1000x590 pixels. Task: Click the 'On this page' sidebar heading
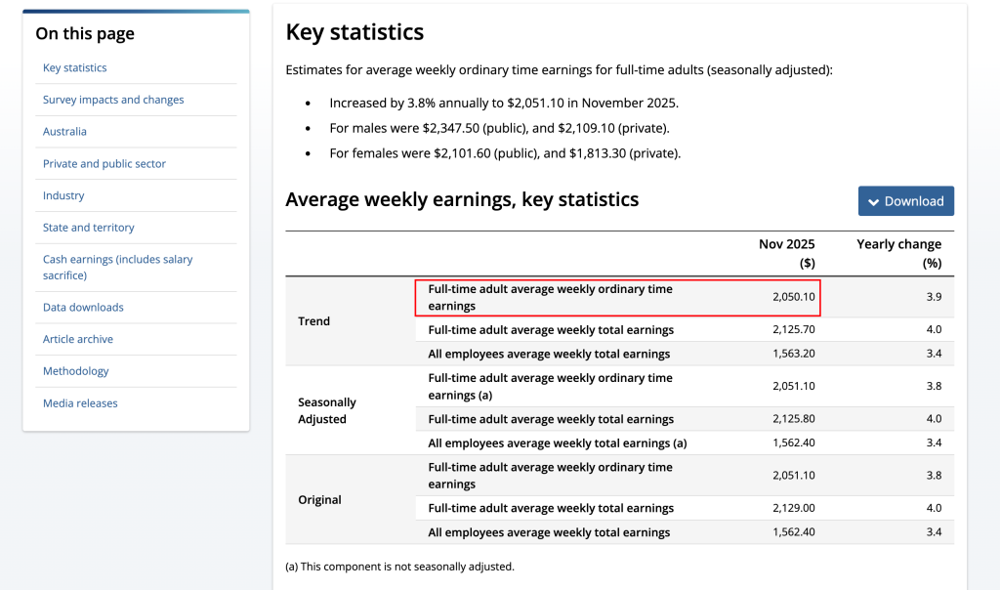coord(85,34)
